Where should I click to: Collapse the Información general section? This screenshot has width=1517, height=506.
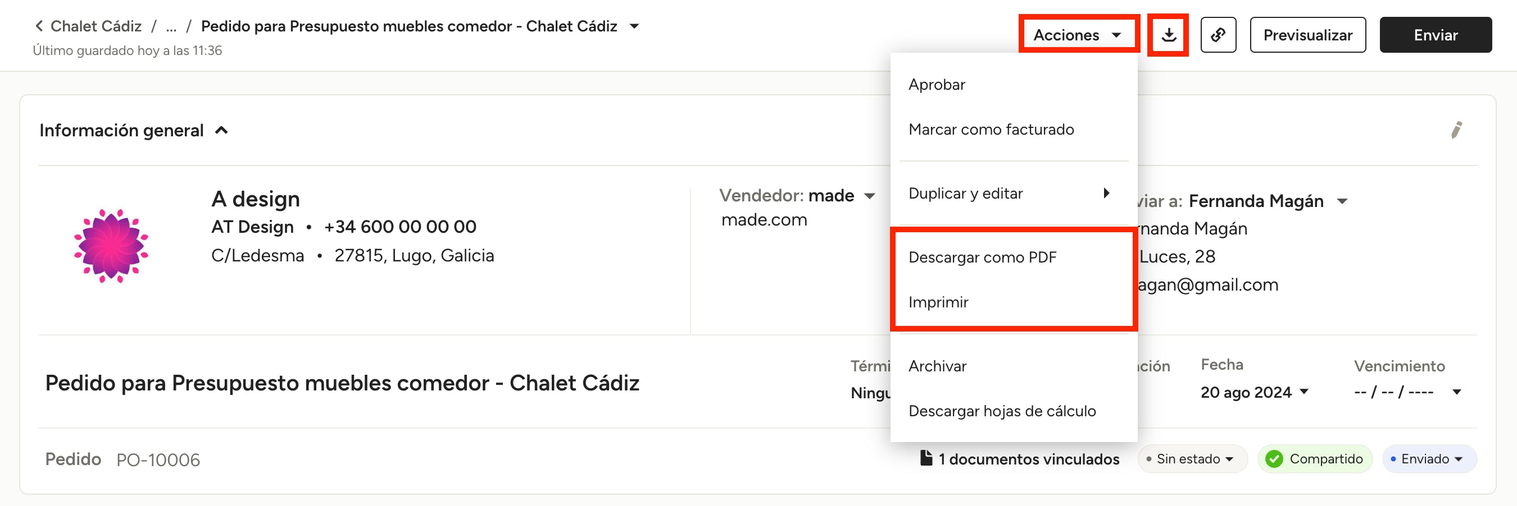click(221, 131)
